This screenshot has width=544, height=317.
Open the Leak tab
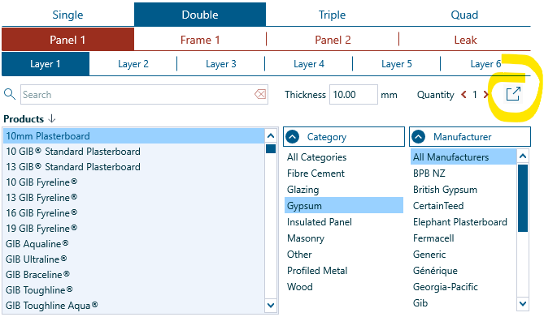click(x=465, y=40)
